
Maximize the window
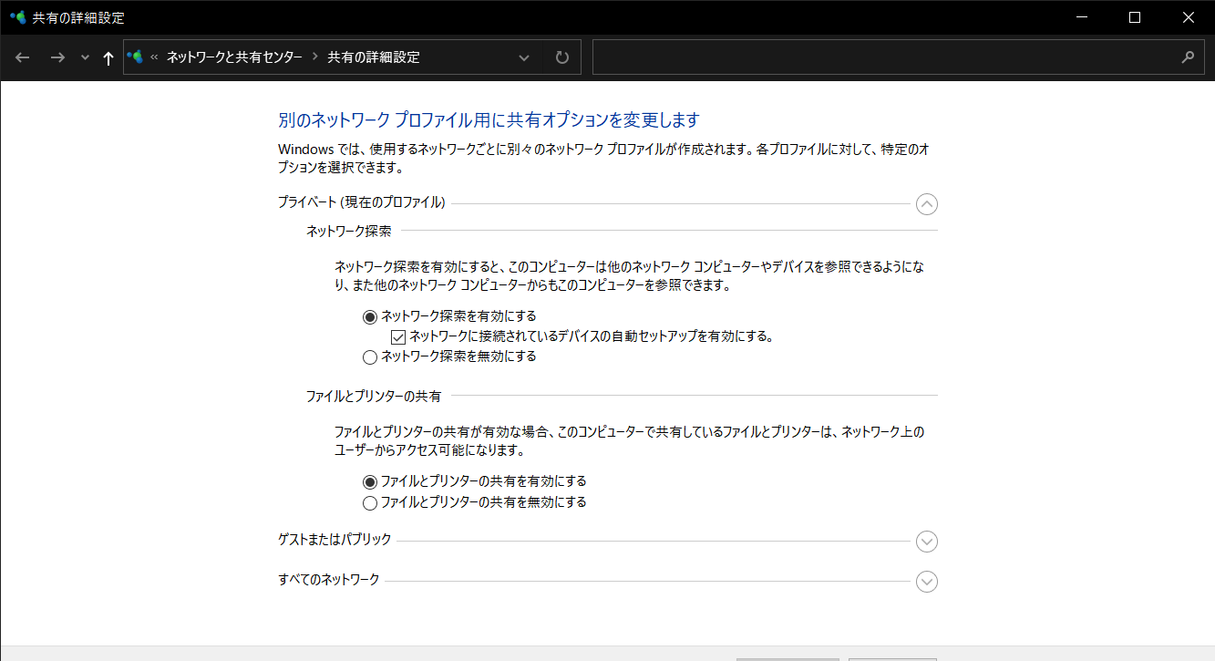(x=1135, y=17)
